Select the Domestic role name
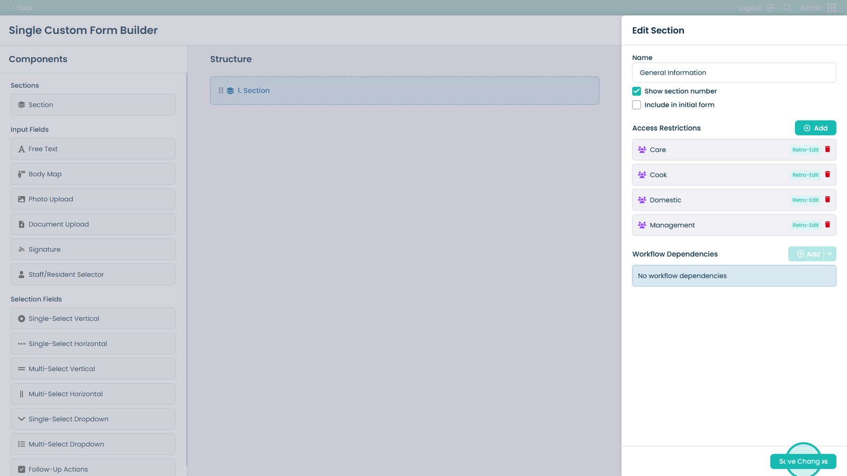 tap(665, 200)
